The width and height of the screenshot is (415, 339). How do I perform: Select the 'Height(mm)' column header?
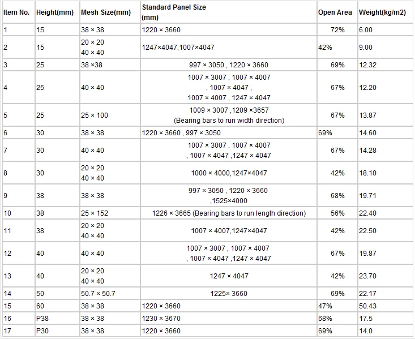[54, 12]
